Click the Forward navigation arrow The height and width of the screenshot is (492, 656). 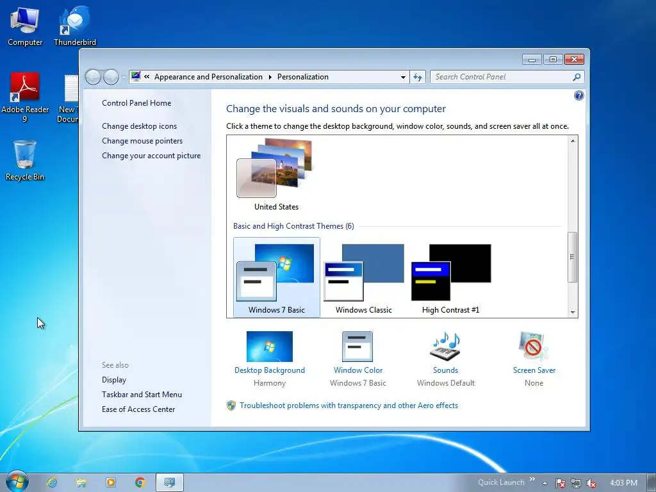coord(111,77)
